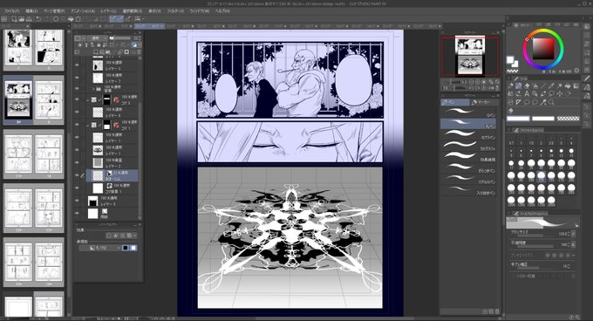Collapse the コマ1 frame folder
This screenshot has height=321, width=593.
click(x=88, y=125)
